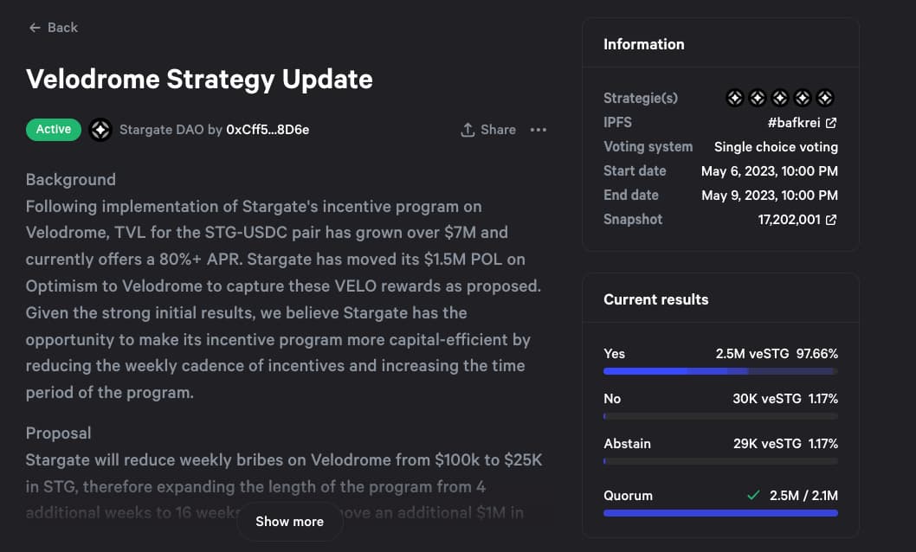This screenshot has width=916, height=552.
Task: Click the green Active status badge
Action: 53,130
